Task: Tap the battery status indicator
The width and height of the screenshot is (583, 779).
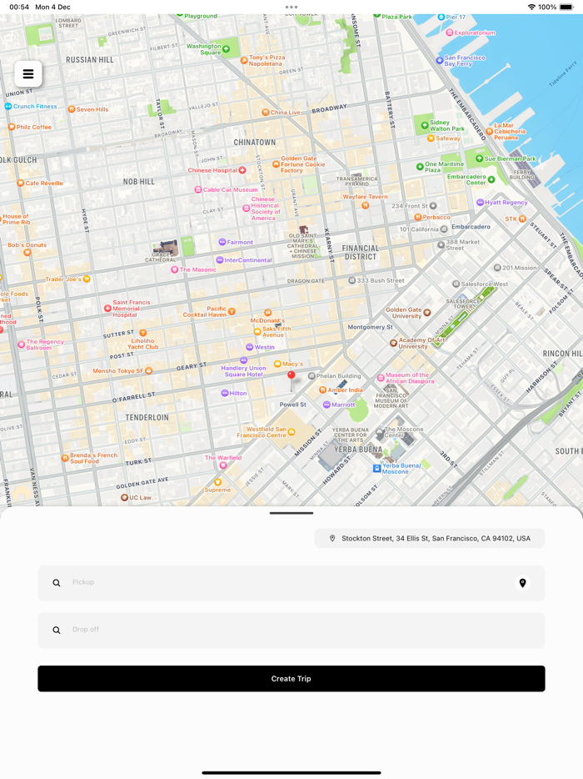Action: click(566, 7)
